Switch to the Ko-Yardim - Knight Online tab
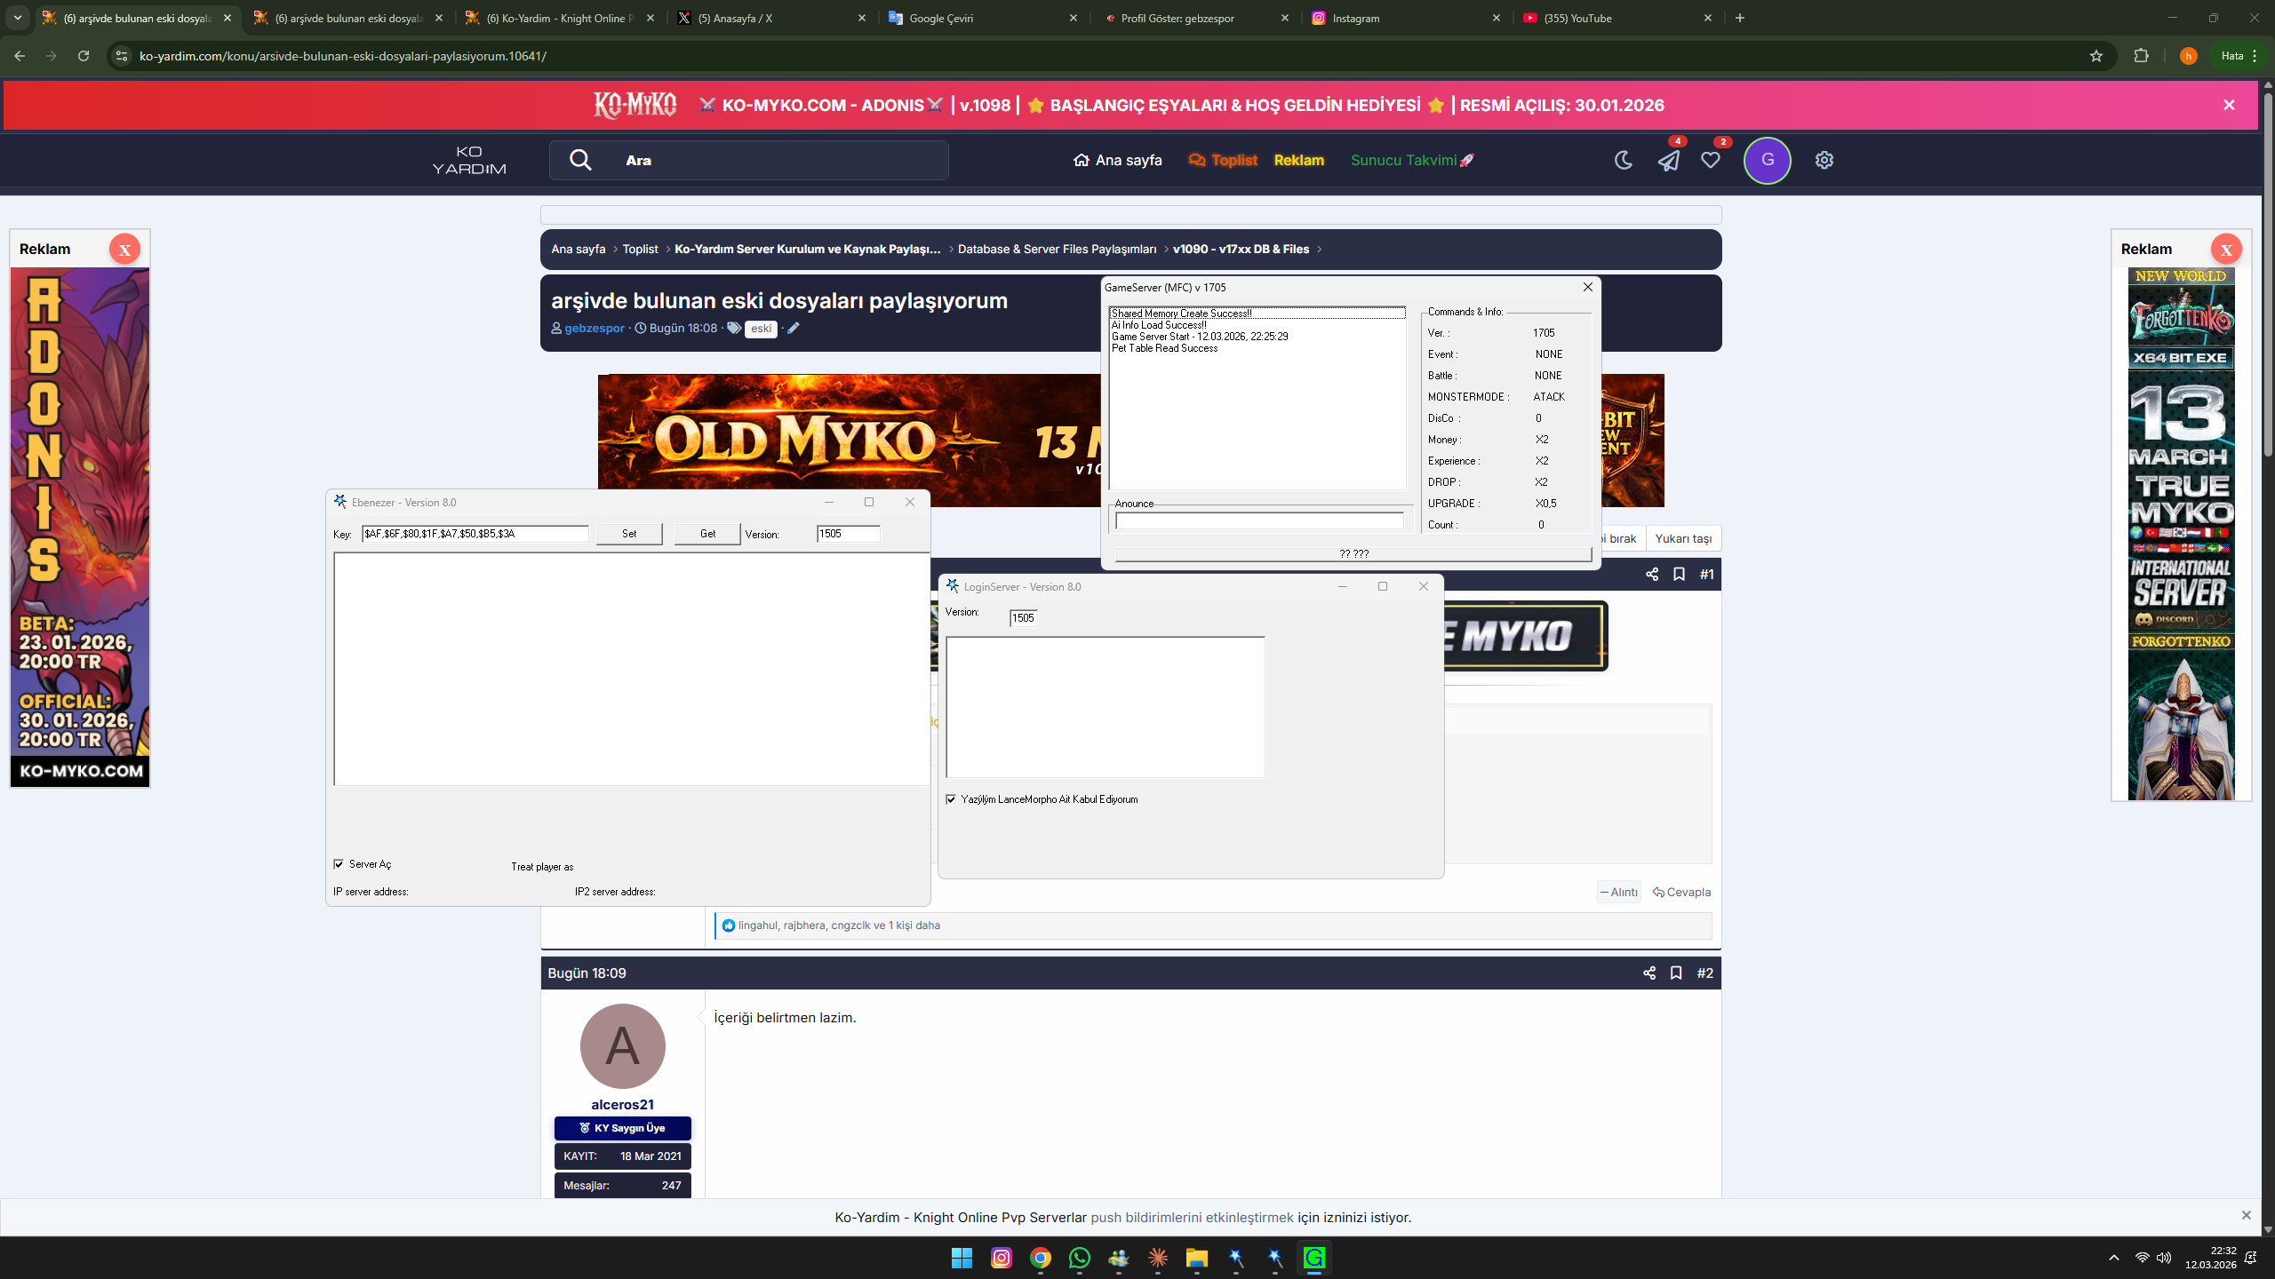Viewport: 2275px width, 1279px height. pos(560,18)
